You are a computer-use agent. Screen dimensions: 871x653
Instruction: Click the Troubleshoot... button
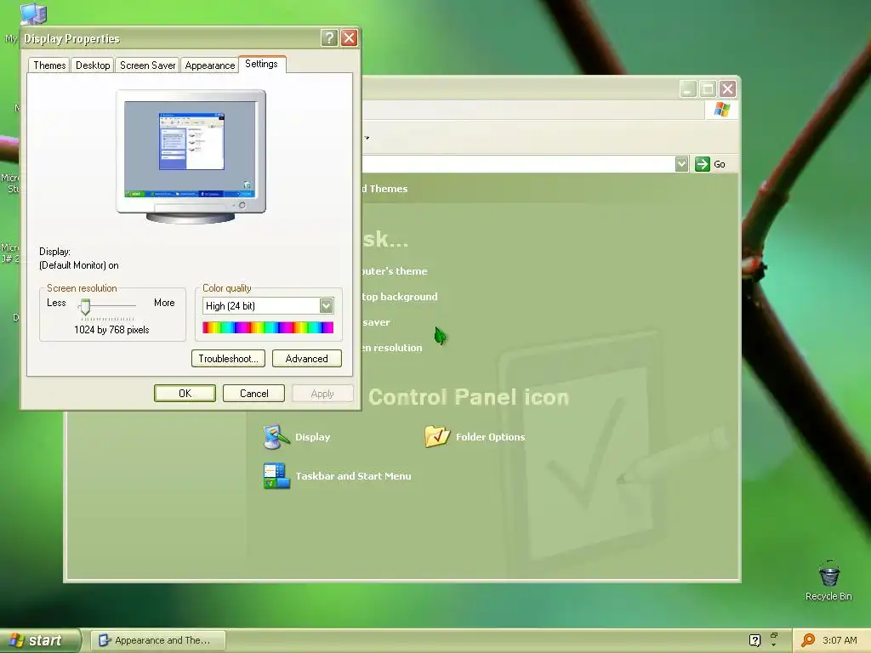pos(228,359)
